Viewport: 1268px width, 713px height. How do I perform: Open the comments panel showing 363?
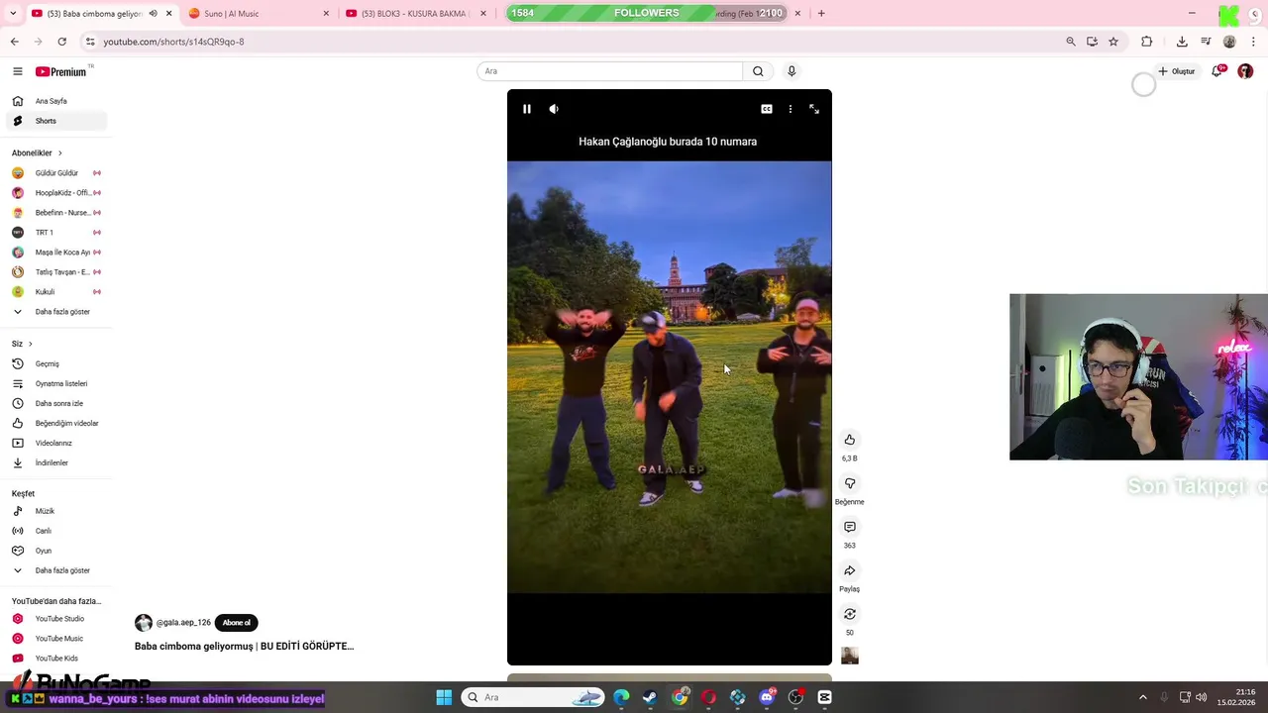pos(849,527)
